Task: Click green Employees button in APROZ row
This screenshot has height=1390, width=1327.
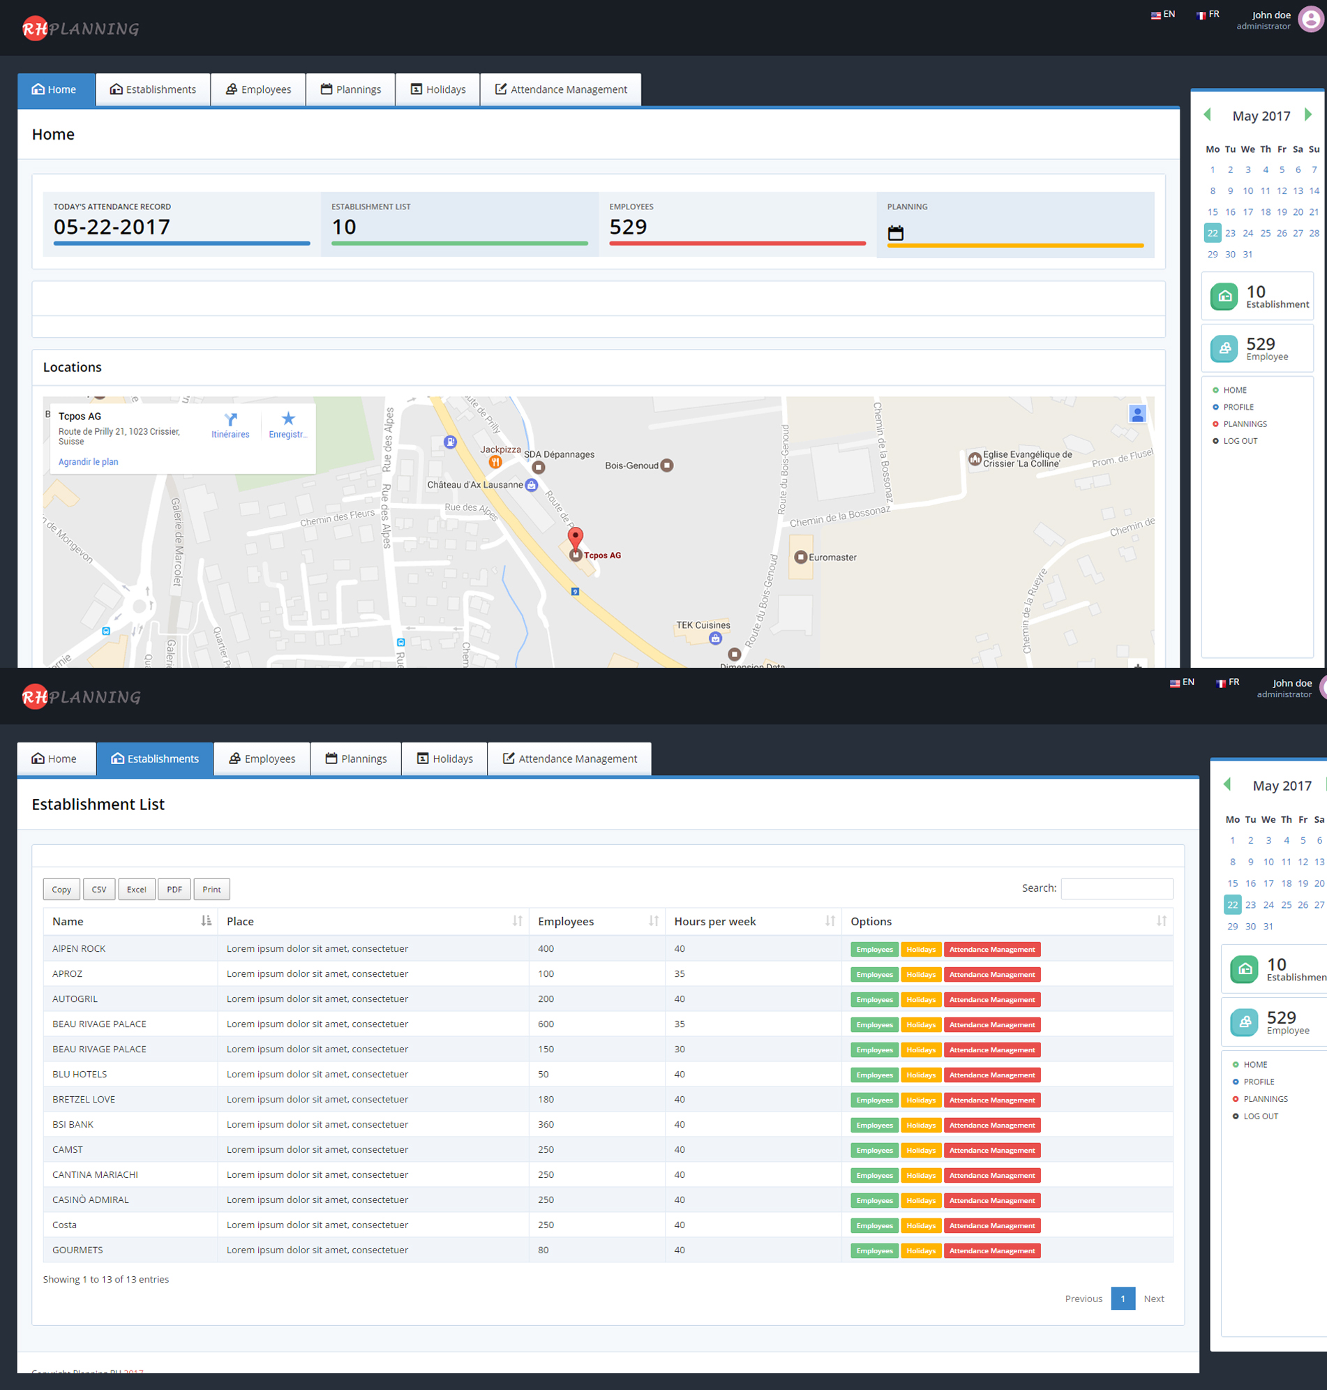Action: coord(874,975)
